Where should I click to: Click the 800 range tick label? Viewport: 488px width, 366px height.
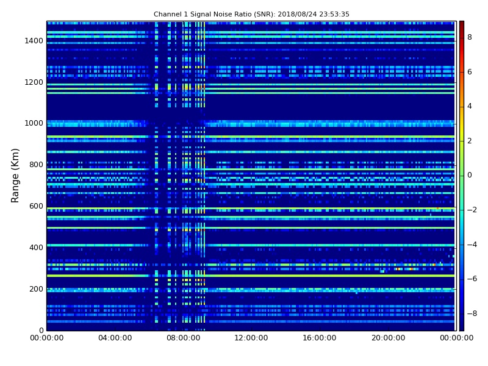click(36, 165)
